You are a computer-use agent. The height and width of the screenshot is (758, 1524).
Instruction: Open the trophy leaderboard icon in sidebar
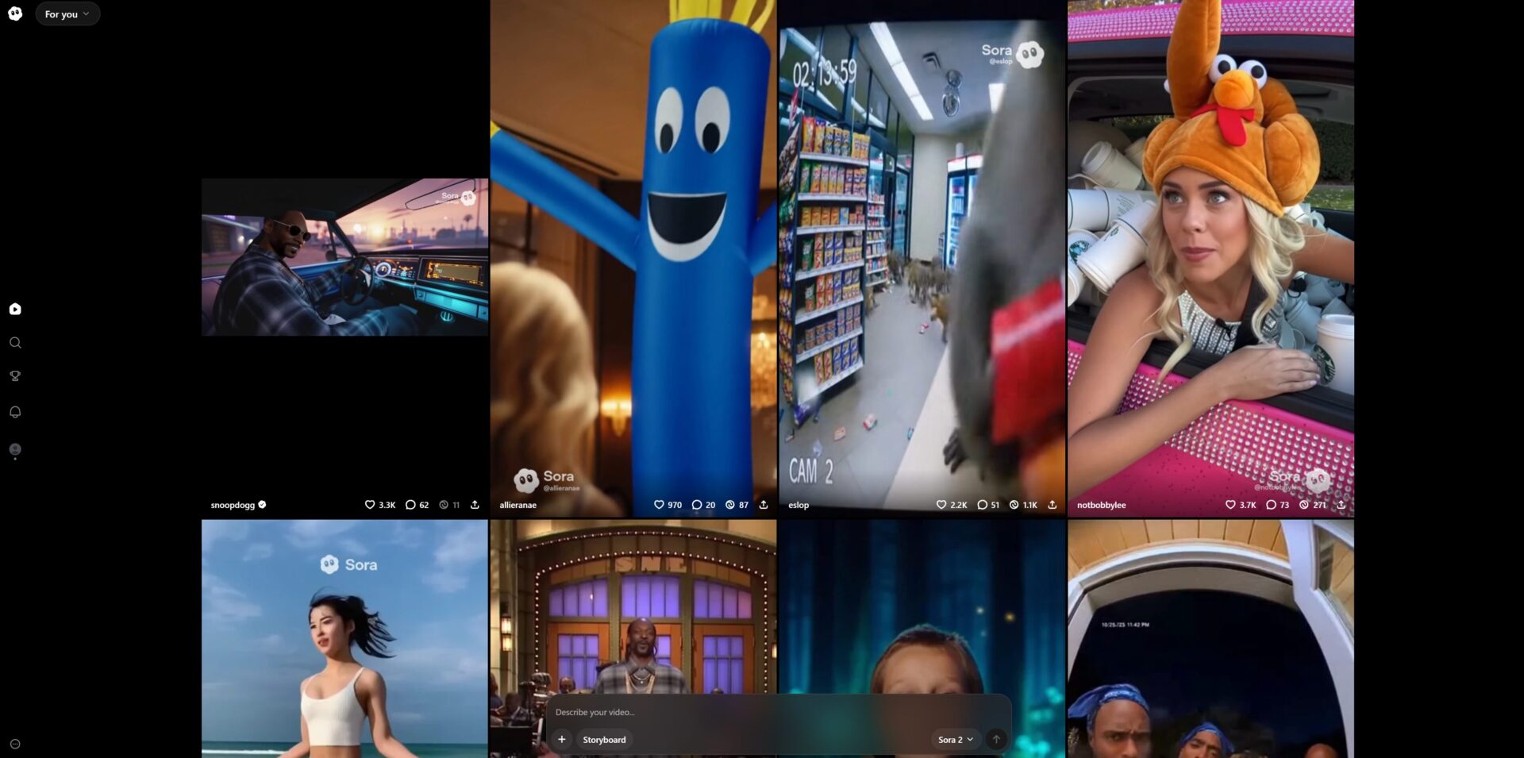pos(15,376)
